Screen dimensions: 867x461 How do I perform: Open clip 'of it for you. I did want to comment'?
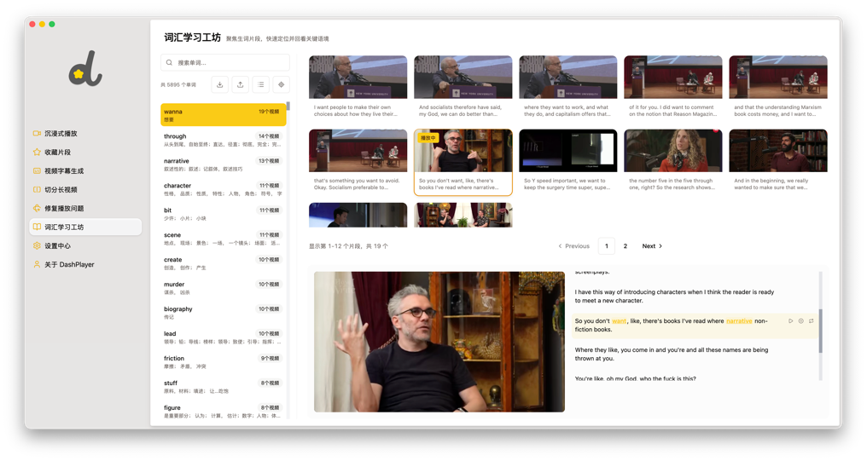click(x=673, y=87)
